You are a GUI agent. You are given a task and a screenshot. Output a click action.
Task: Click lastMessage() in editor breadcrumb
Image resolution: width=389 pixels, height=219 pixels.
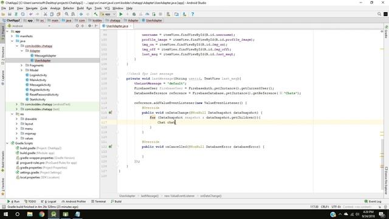[x=150, y=196]
